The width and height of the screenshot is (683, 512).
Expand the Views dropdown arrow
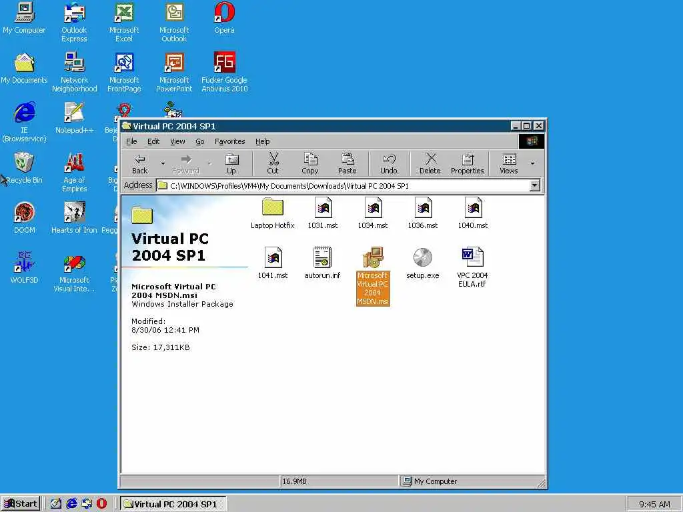pos(532,164)
